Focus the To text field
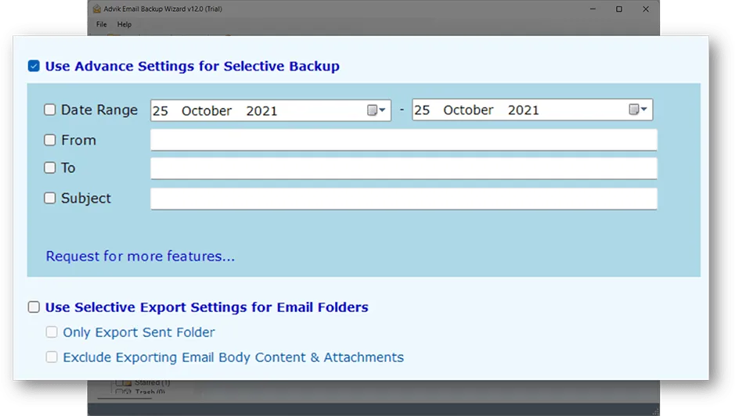735x416 pixels. point(403,168)
